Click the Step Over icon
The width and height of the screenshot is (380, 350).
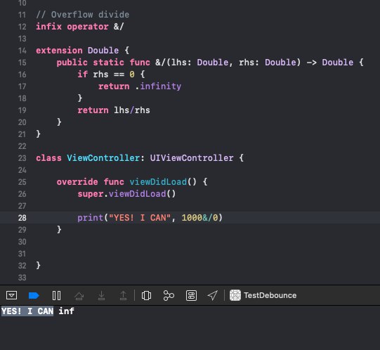(79, 295)
